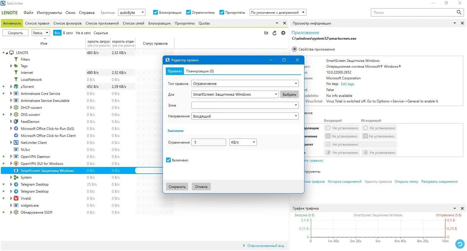
Task: Tick the Входящий limit checkbox 'Не установлено'
Action: (328, 136)
